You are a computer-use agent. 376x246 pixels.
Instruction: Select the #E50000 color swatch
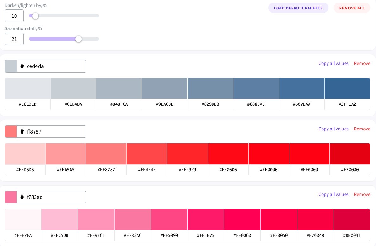tap(350, 154)
